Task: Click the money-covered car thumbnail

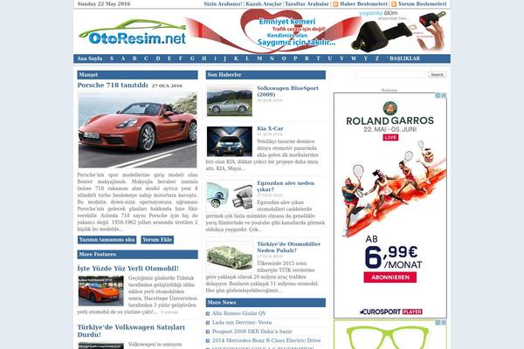Action: coord(229,257)
